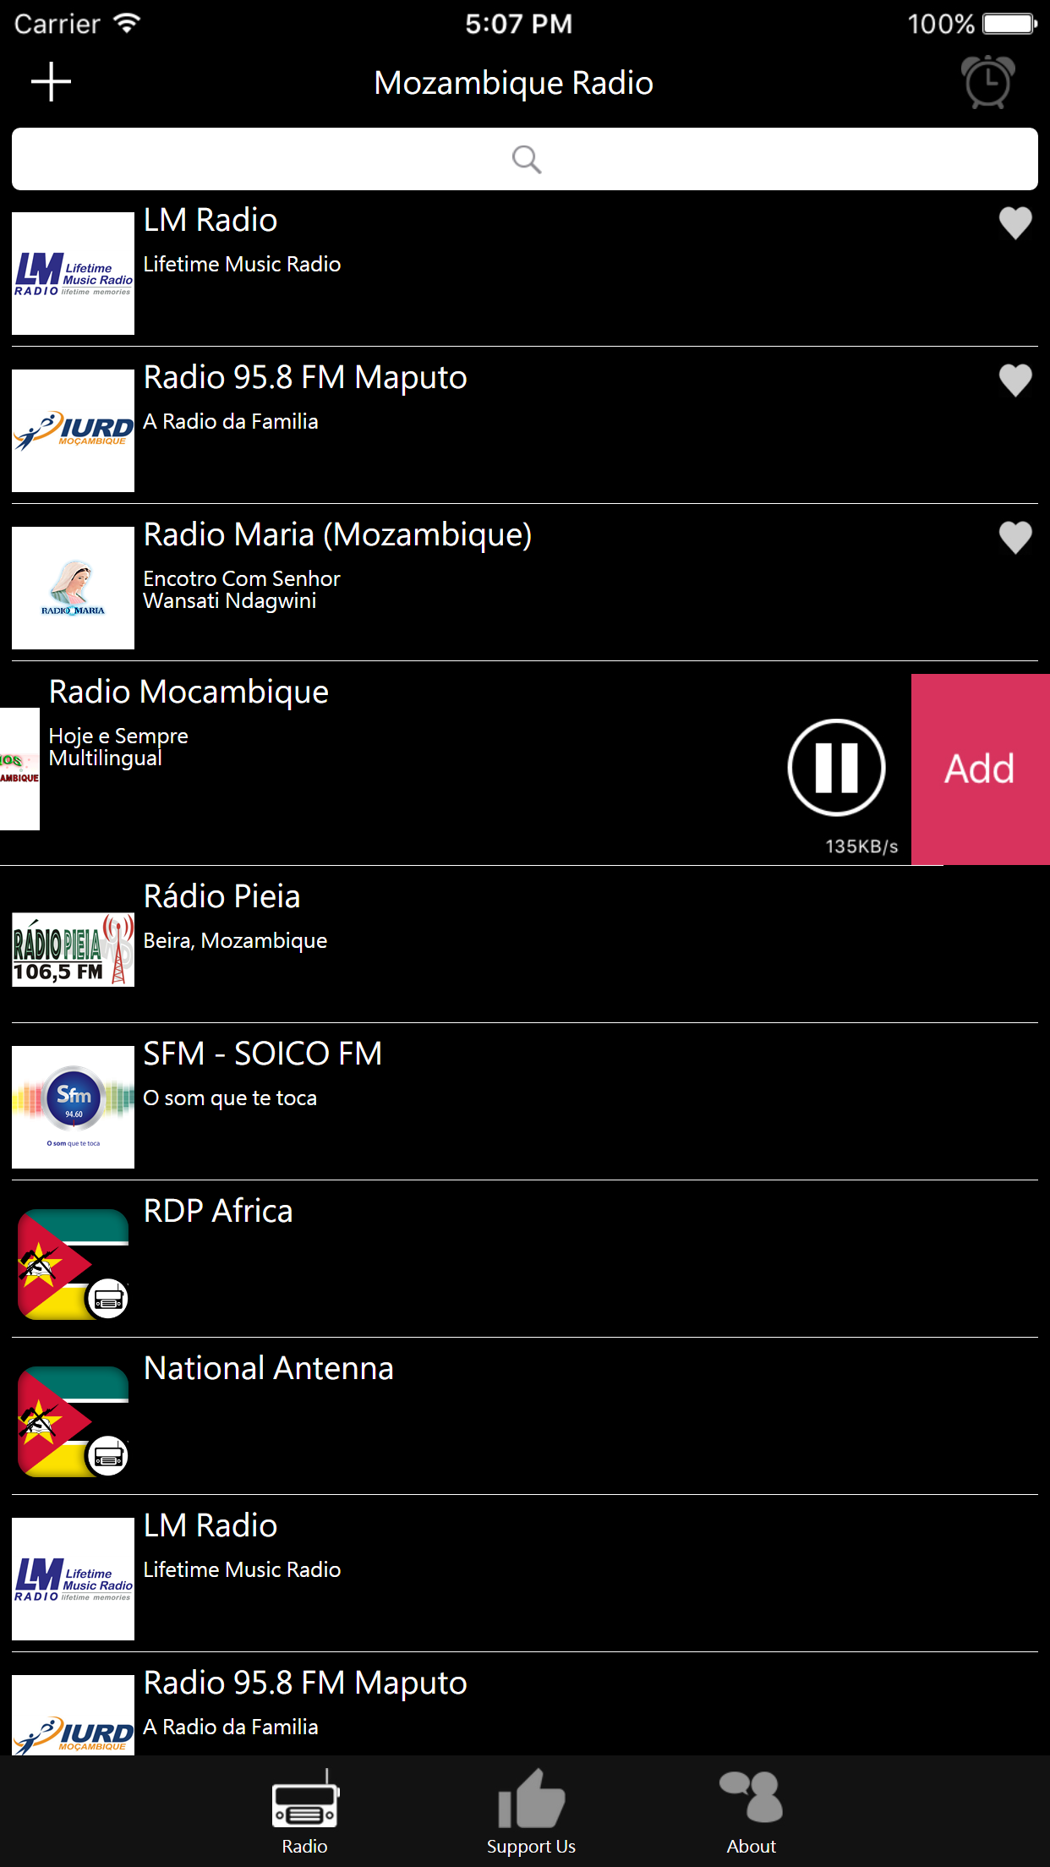Toggle favorite heart for Radio 95.8 FM Maputo
The width and height of the screenshot is (1050, 1867).
[1015, 381]
